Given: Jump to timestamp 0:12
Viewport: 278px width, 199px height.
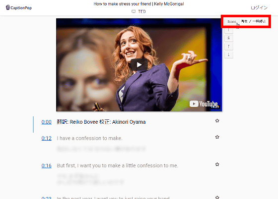Looking at the screenshot, I should (47, 138).
